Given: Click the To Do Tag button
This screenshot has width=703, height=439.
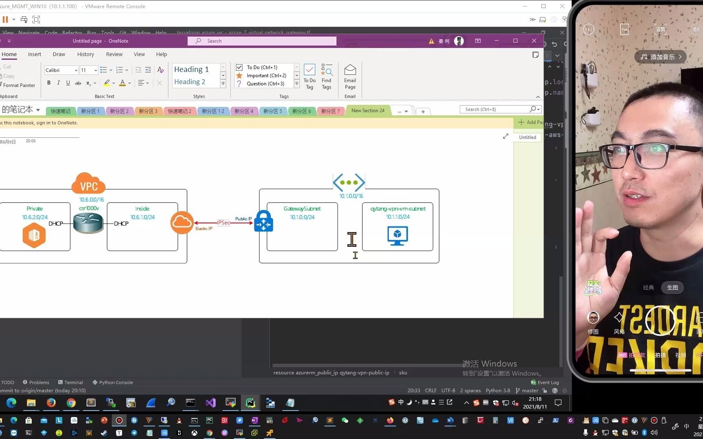Looking at the screenshot, I should pyautogui.click(x=310, y=76).
